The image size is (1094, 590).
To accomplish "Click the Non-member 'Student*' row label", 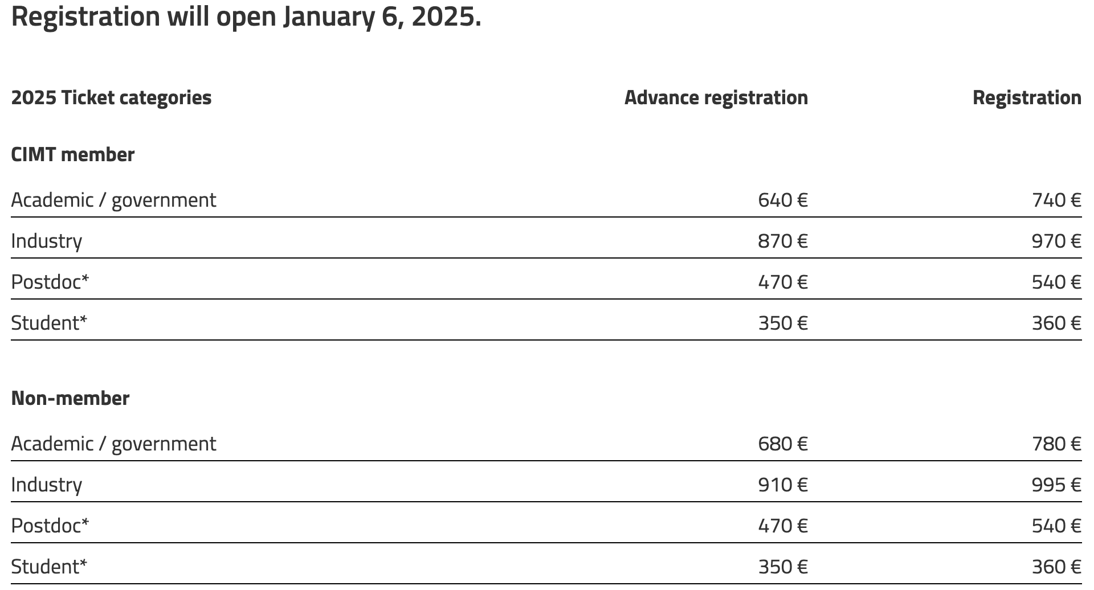I will click(49, 567).
